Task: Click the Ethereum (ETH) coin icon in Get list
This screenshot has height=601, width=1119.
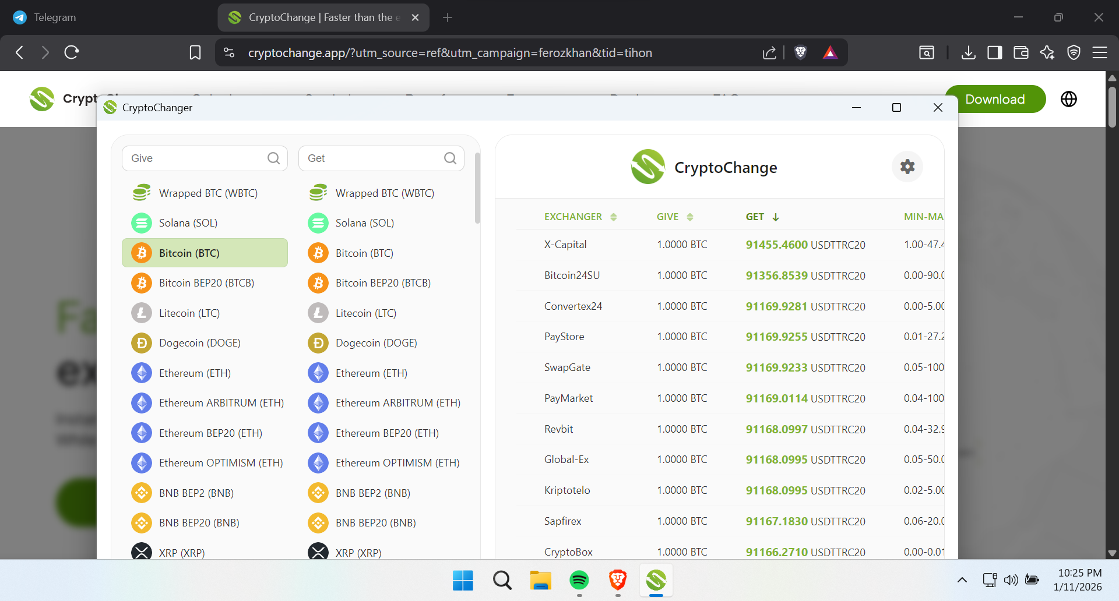Action: point(318,373)
